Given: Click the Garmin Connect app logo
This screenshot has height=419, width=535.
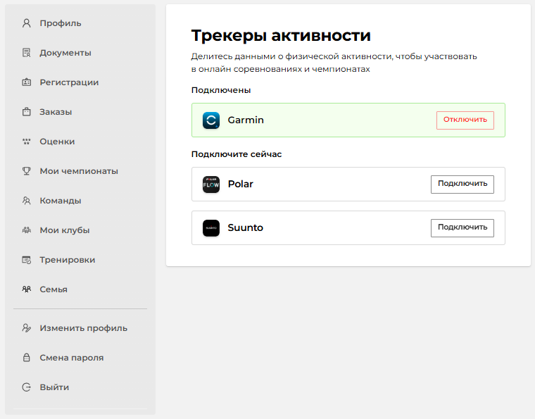Looking at the screenshot, I should pos(211,120).
